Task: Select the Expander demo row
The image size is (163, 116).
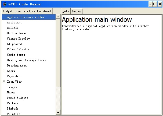Action: 29,76
